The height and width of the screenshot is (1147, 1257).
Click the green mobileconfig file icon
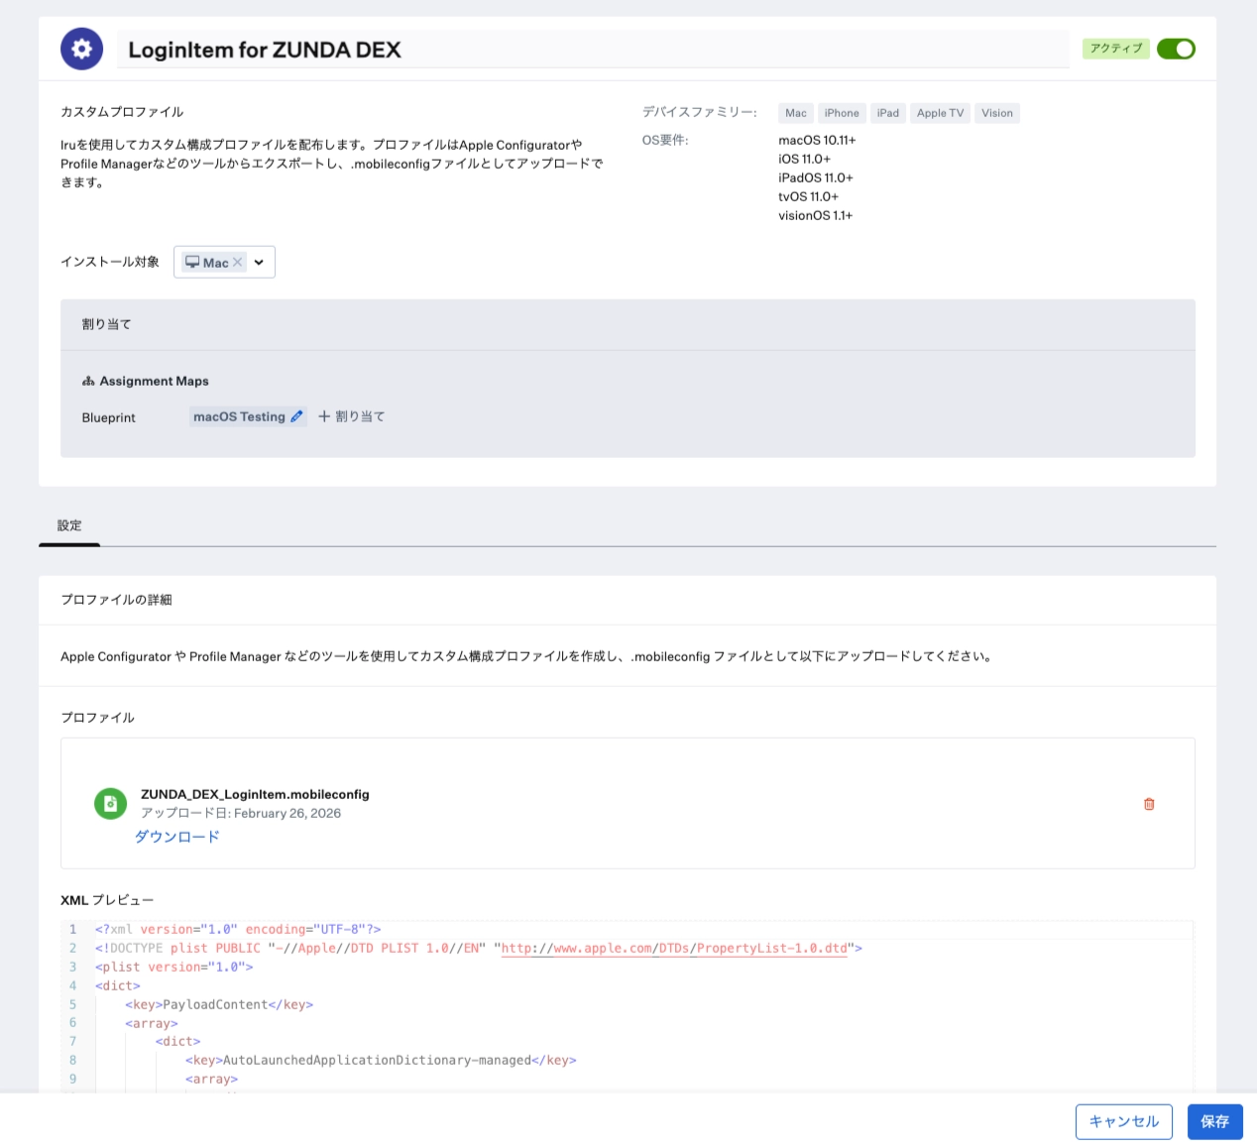click(x=110, y=803)
